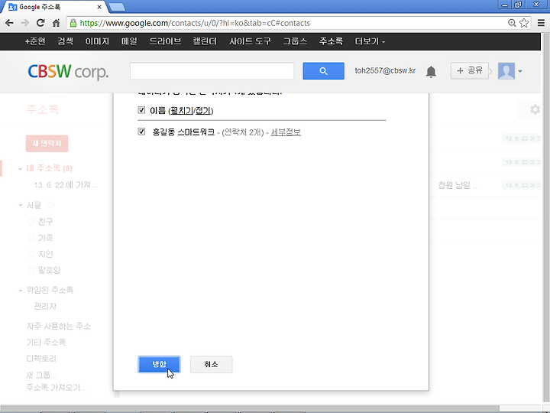Click the 청원 남일 contact text
550x413 pixels.
[459, 185]
